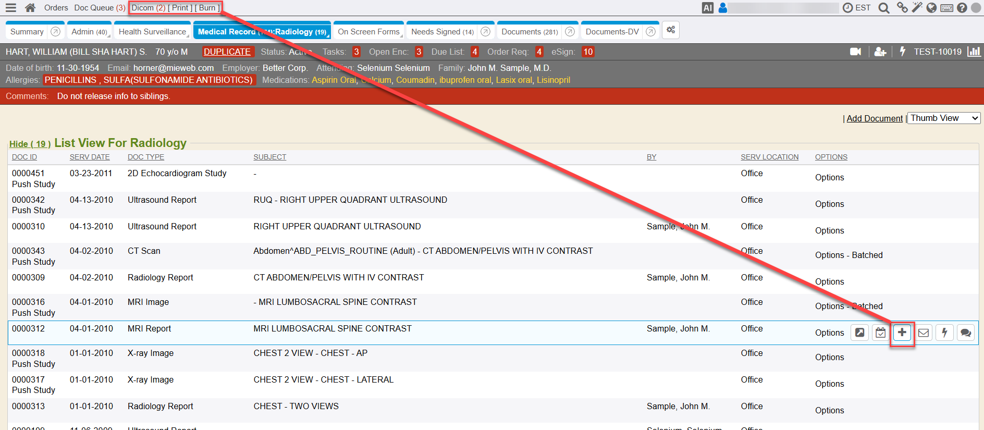Switch to the On Screen Forms tab

click(368, 32)
